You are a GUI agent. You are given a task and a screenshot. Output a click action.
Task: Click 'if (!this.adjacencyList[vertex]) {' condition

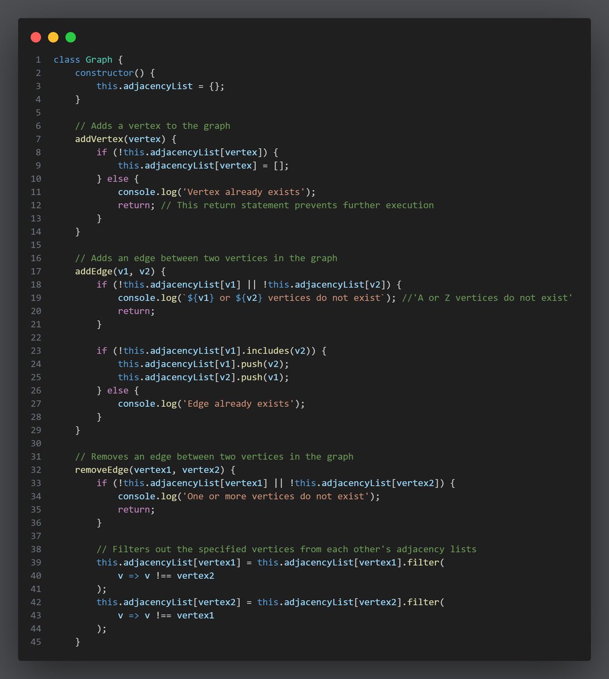pyautogui.click(x=187, y=152)
